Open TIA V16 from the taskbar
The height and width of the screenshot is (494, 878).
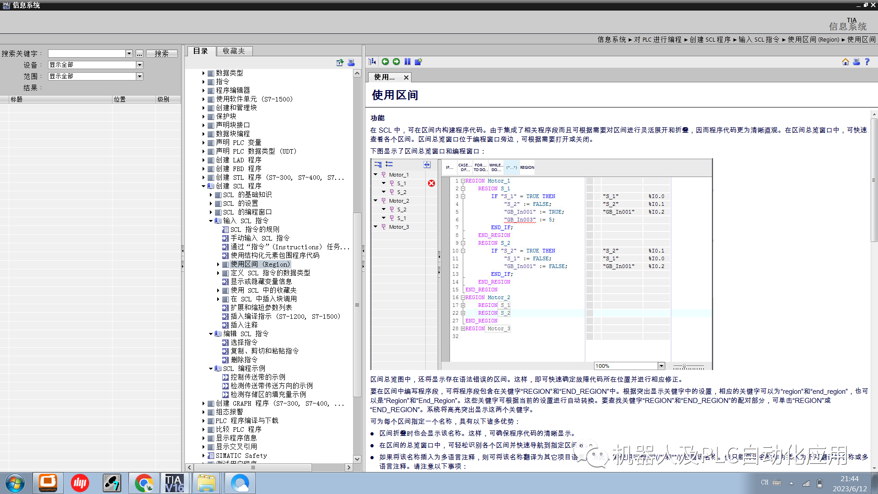pyautogui.click(x=174, y=483)
